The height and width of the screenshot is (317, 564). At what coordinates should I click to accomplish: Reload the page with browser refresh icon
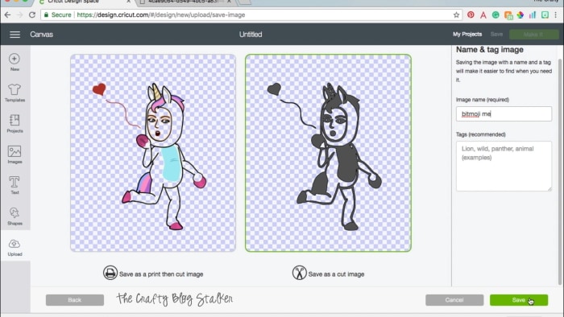tap(32, 14)
